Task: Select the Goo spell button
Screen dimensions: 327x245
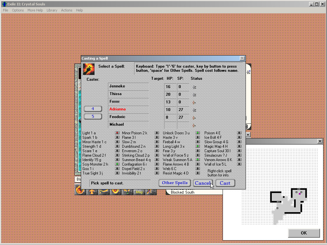Action: click(x=117, y=169)
